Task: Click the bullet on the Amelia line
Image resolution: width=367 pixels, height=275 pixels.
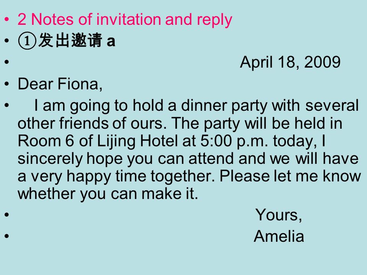Action: pos(7,236)
